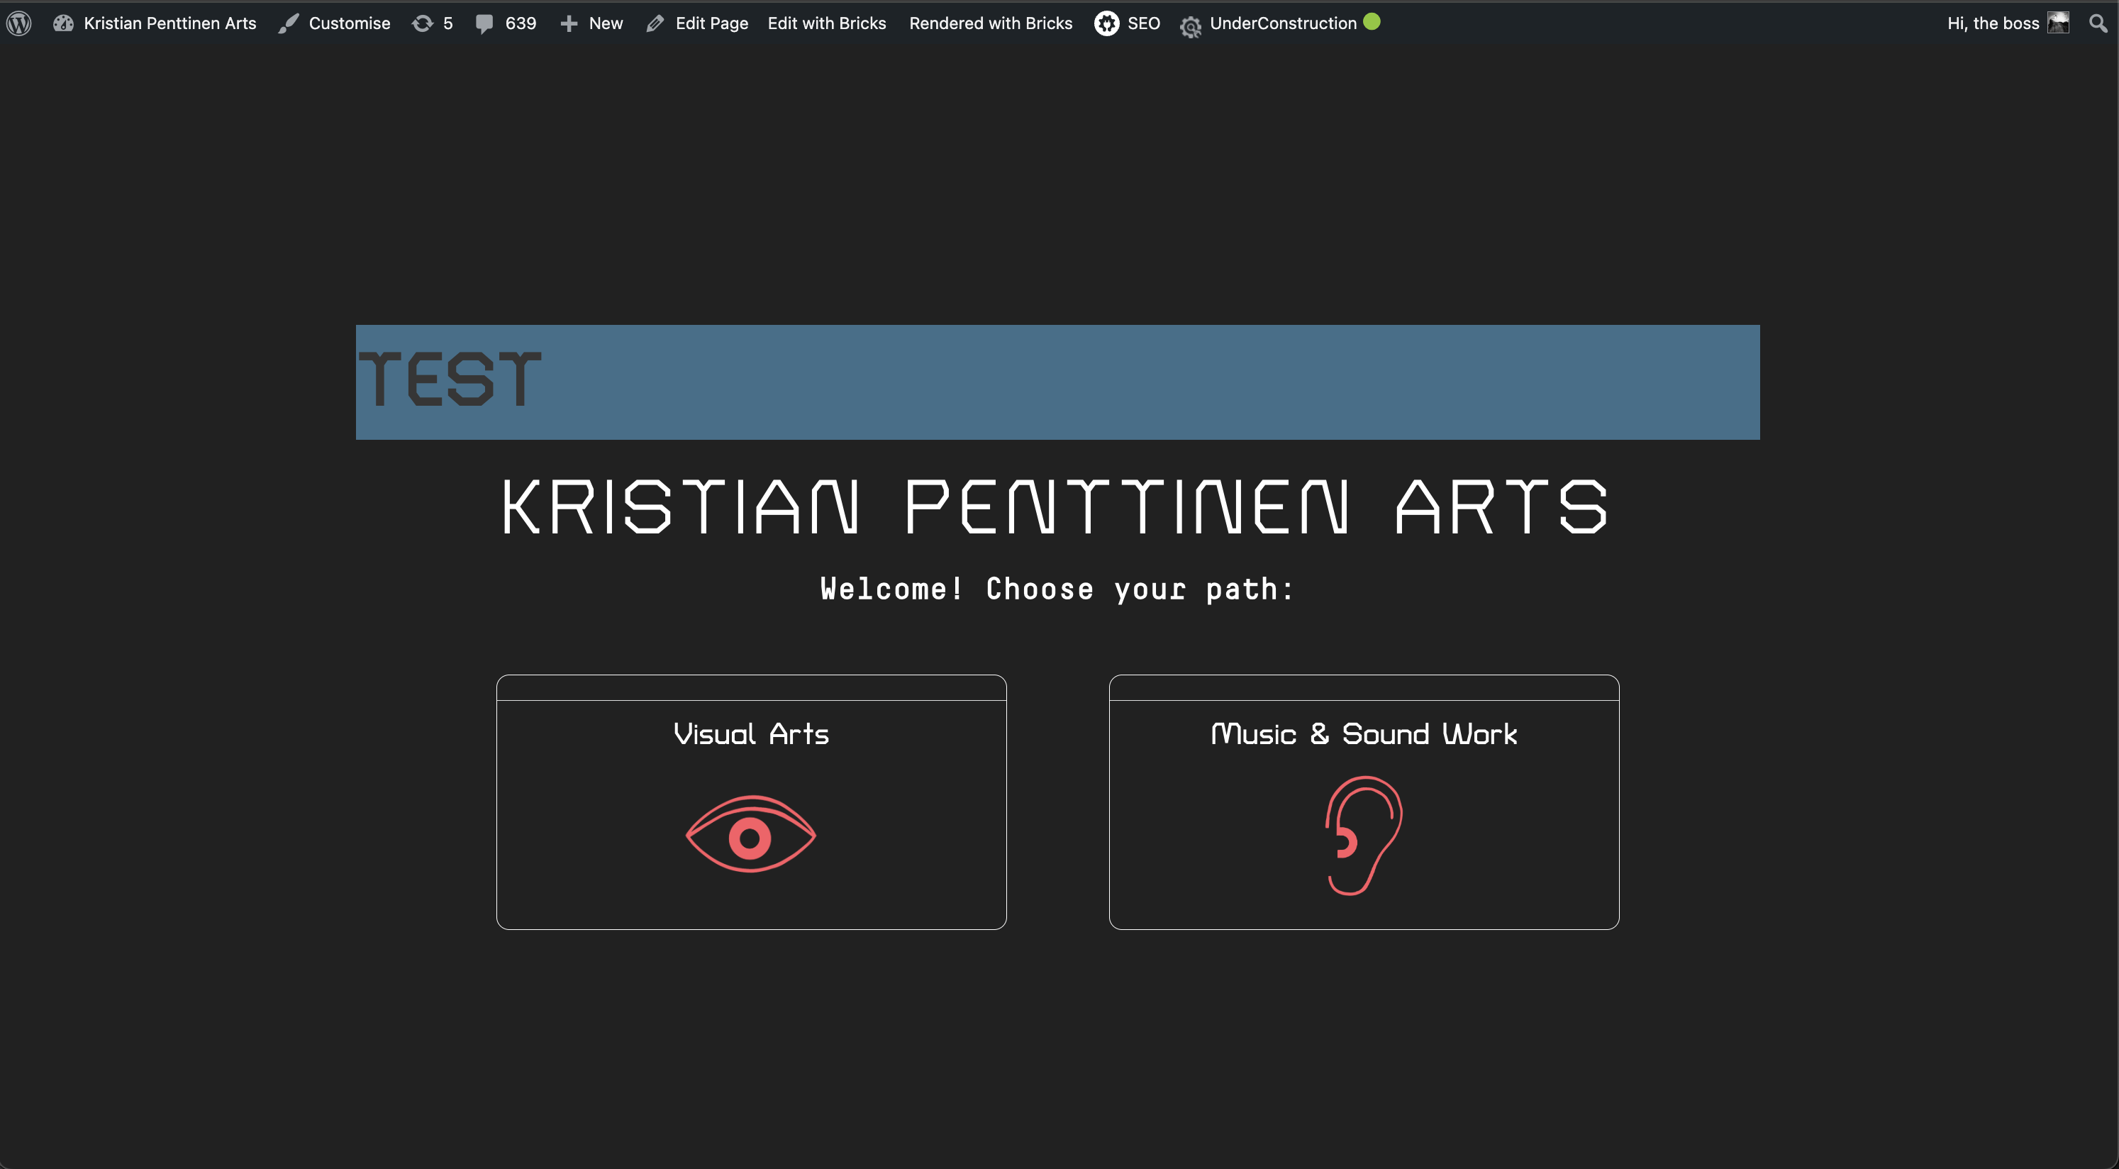Click the red ear illustration
Screen dimensions: 2119x1169
1363,835
